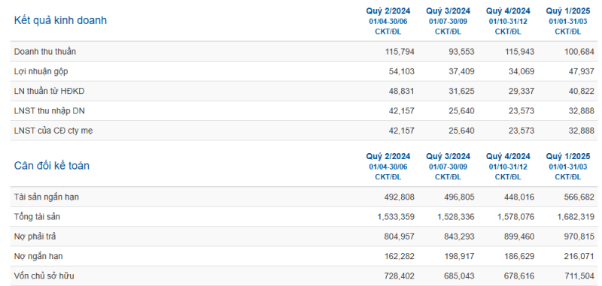This screenshot has height=286, width=602.
Task: Click the equity value 711,504
Action: pos(579,276)
